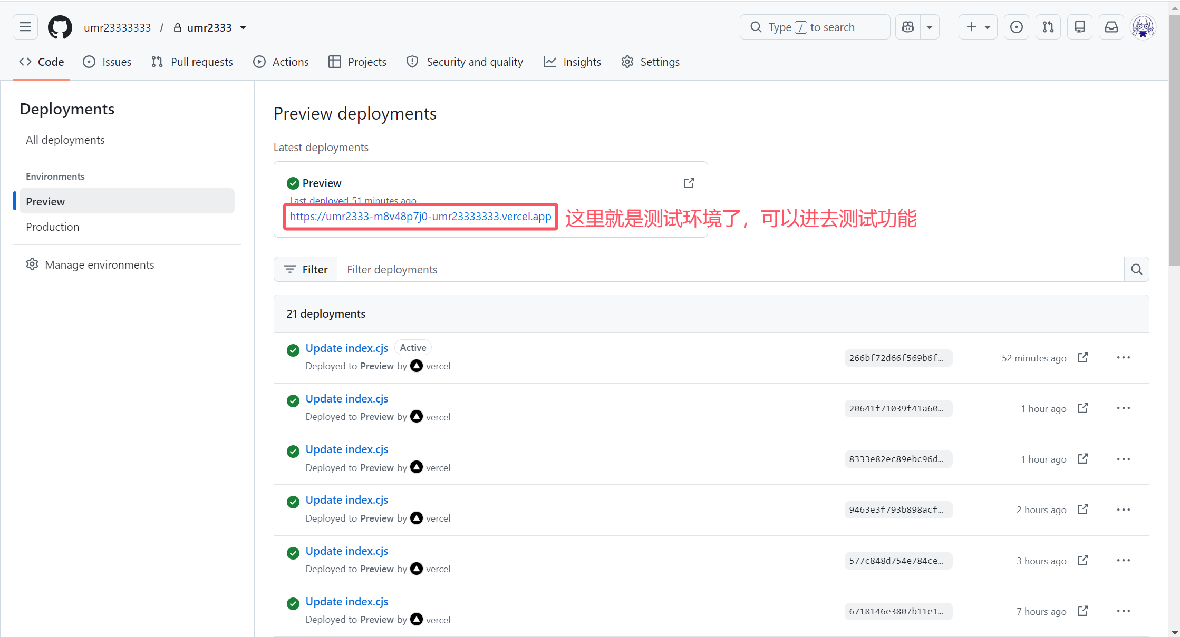The width and height of the screenshot is (1180, 637).
Task: Open more options for 3 hours ago deployment
Action: pyautogui.click(x=1124, y=560)
